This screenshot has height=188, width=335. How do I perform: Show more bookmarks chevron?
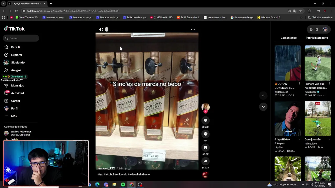301,17
